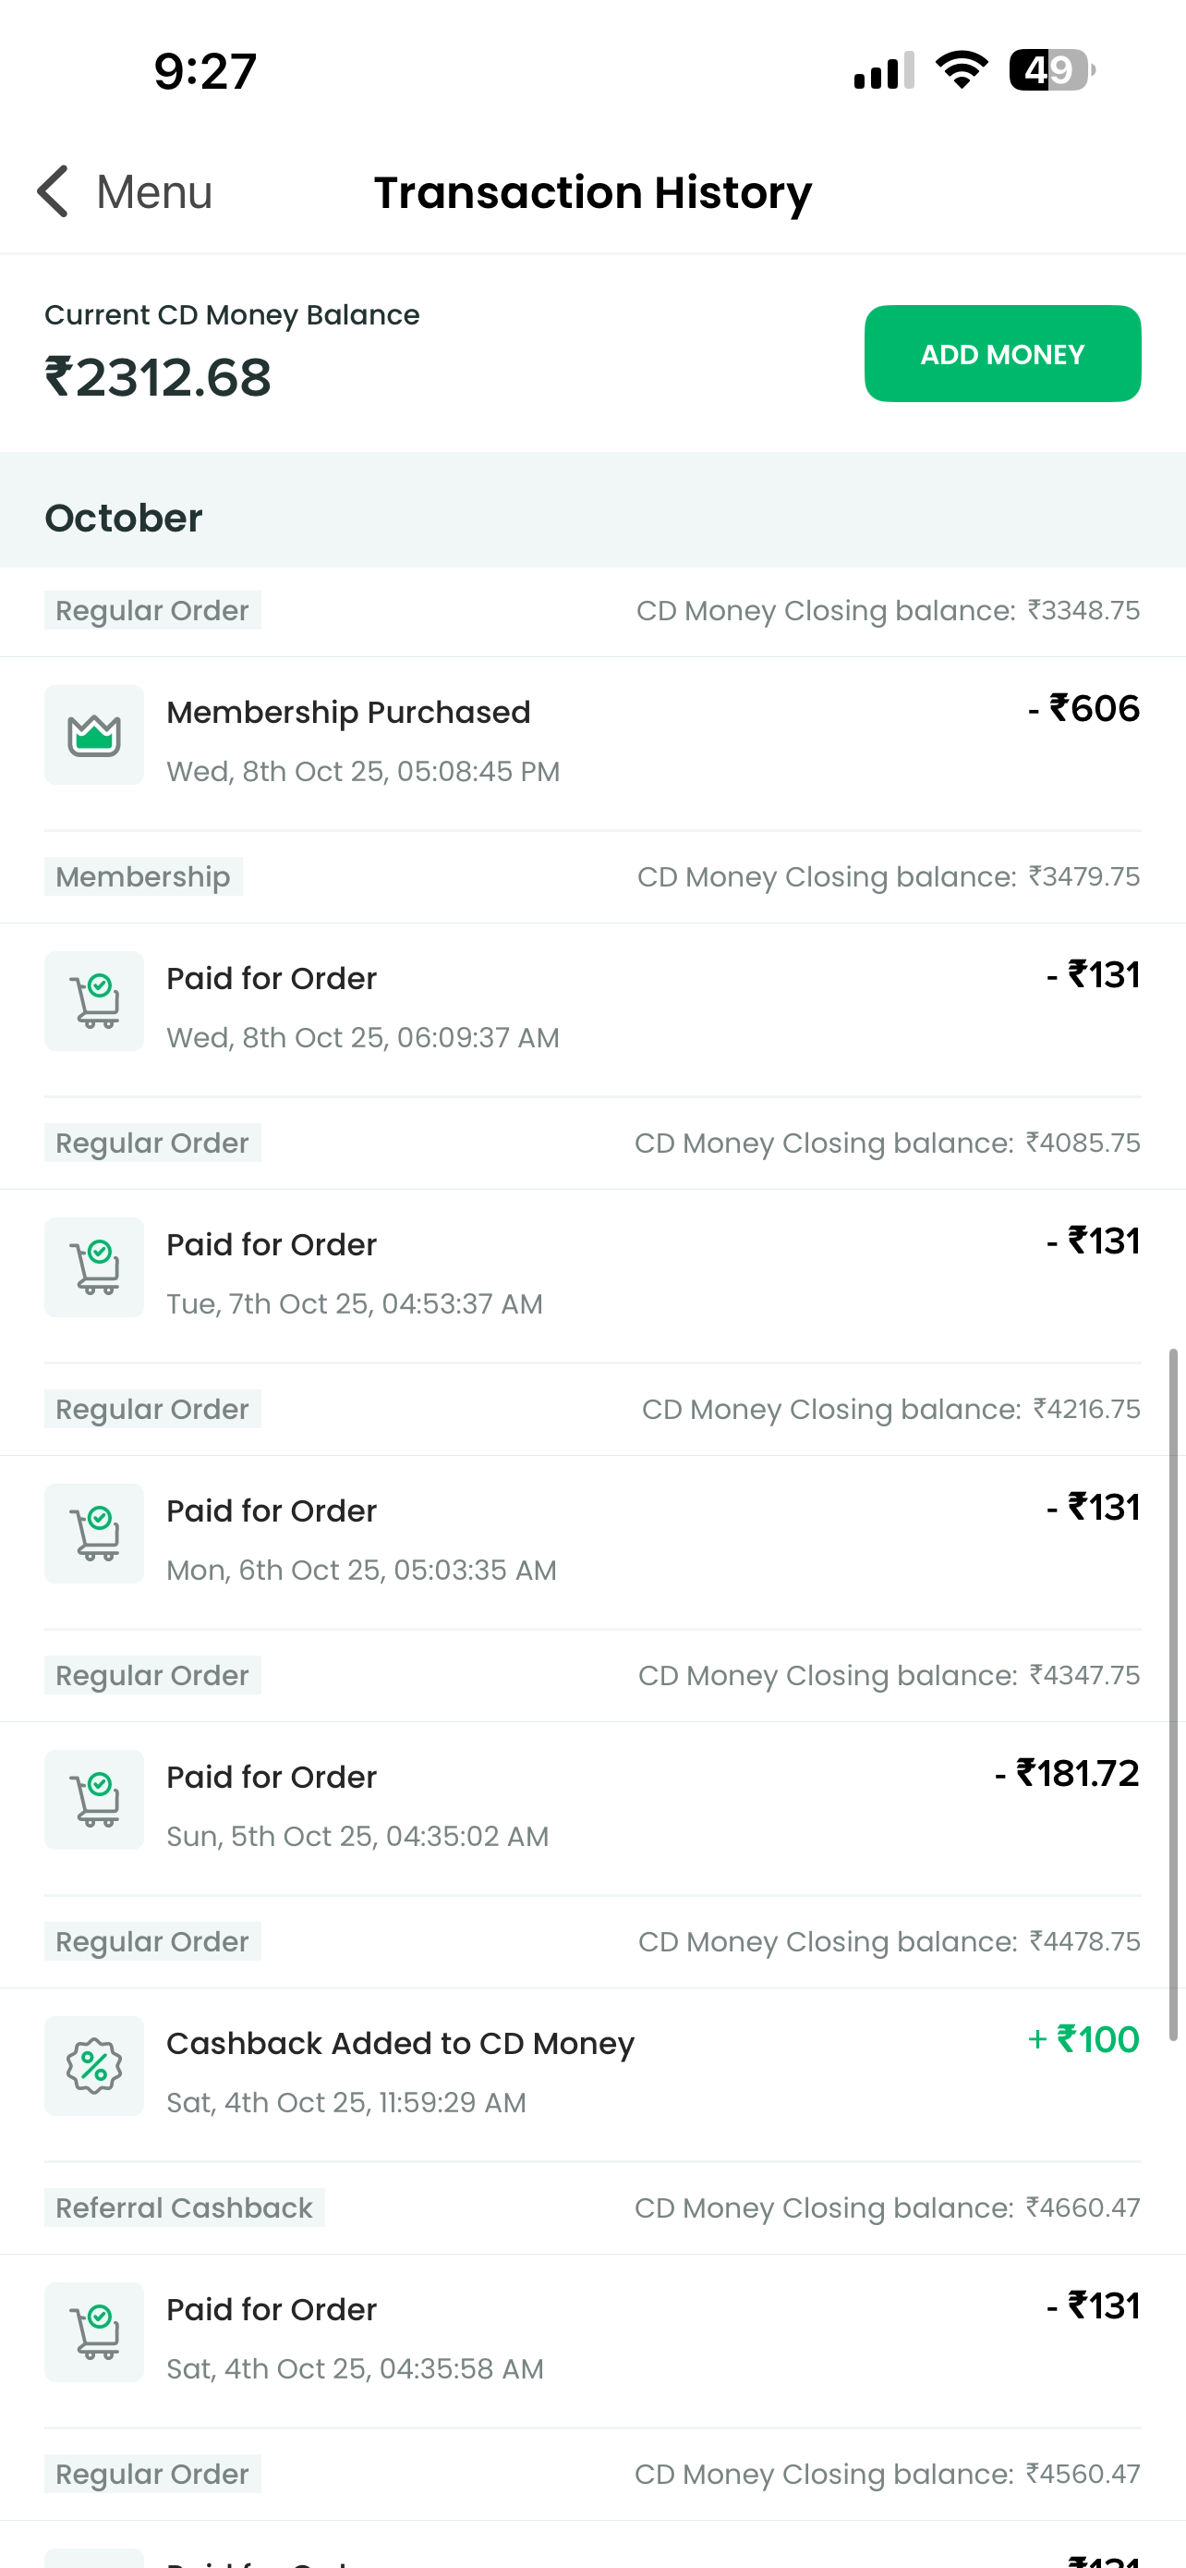Tap cart icon for 4th Oct order
This screenshot has height=2568, width=1186.
tap(94, 2332)
